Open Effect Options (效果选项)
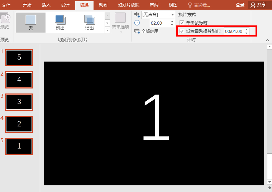 (120, 23)
